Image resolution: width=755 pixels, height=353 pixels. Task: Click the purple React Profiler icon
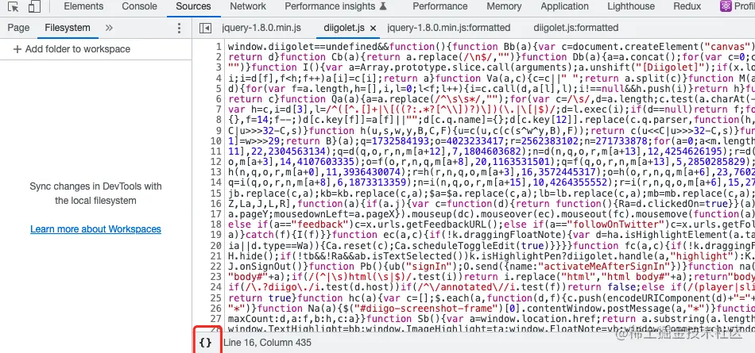(x=726, y=6)
